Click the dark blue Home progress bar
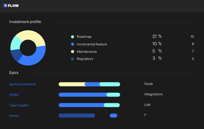 77,116
